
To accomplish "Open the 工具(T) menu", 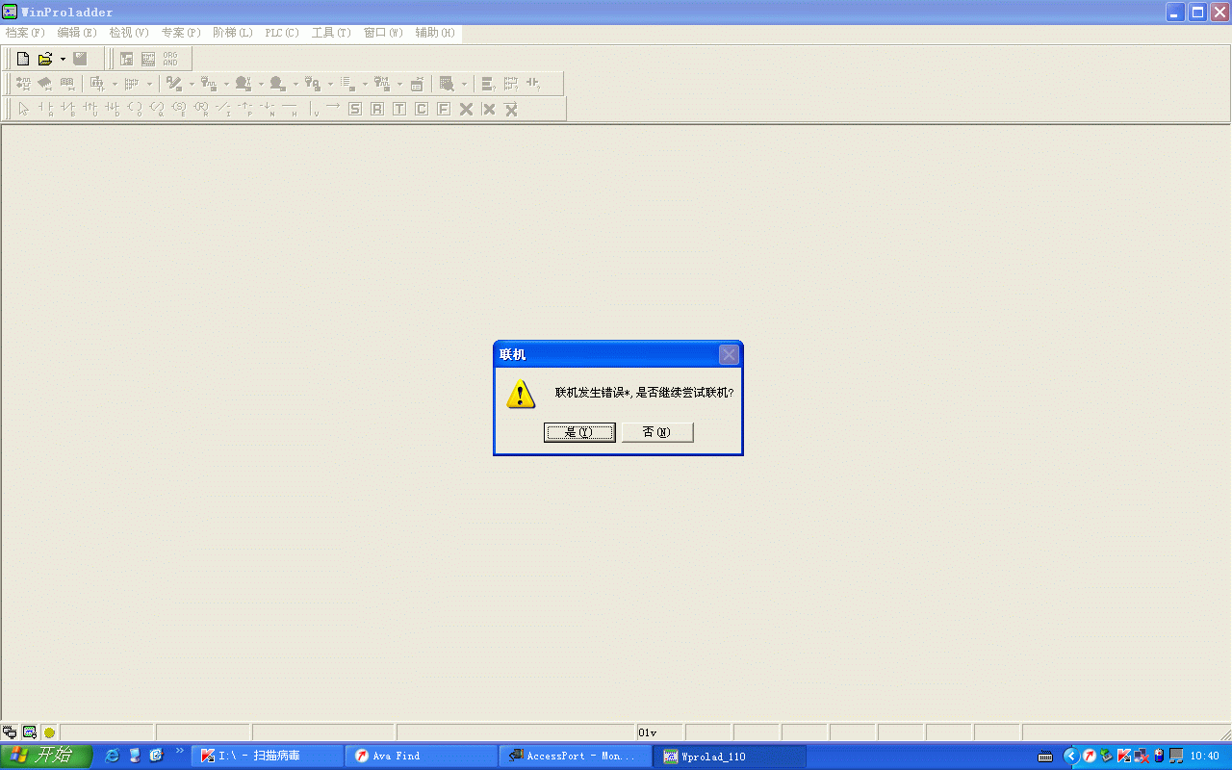I will (331, 33).
